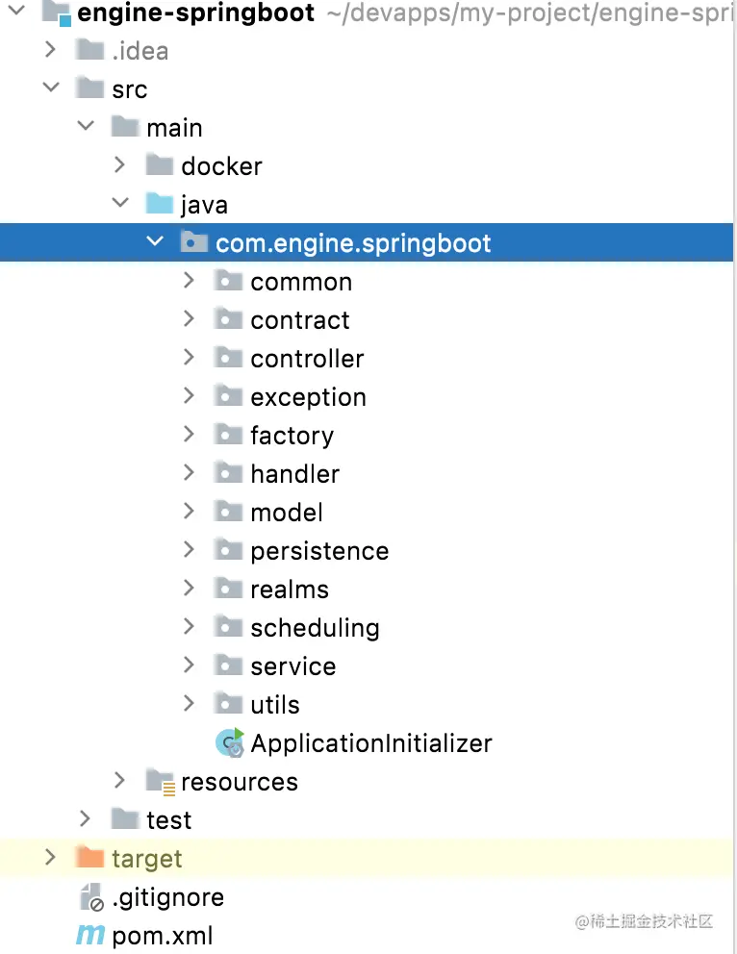Expand the target folder arrow

(x=50, y=857)
